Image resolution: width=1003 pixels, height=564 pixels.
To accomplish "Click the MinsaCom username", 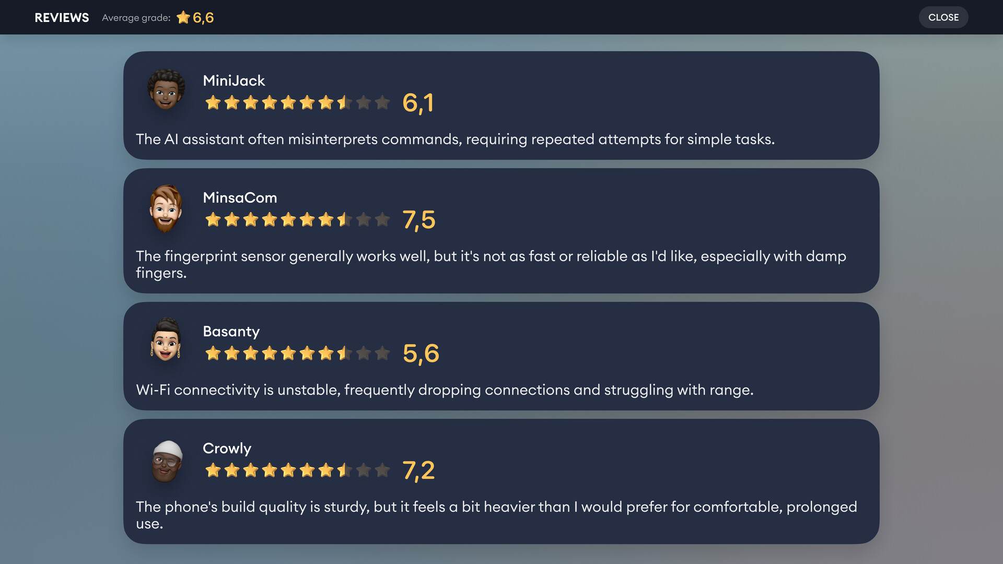I will click(x=240, y=197).
